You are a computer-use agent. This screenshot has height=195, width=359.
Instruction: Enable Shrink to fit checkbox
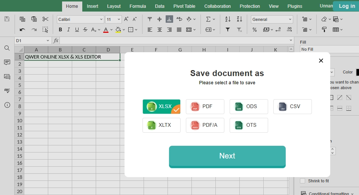point(303,181)
